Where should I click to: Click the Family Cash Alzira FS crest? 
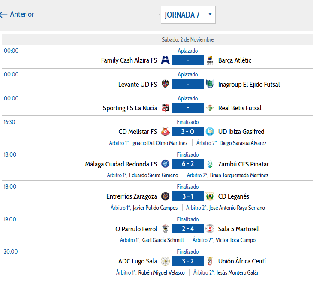pyautogui.click(x=165, y=60)
